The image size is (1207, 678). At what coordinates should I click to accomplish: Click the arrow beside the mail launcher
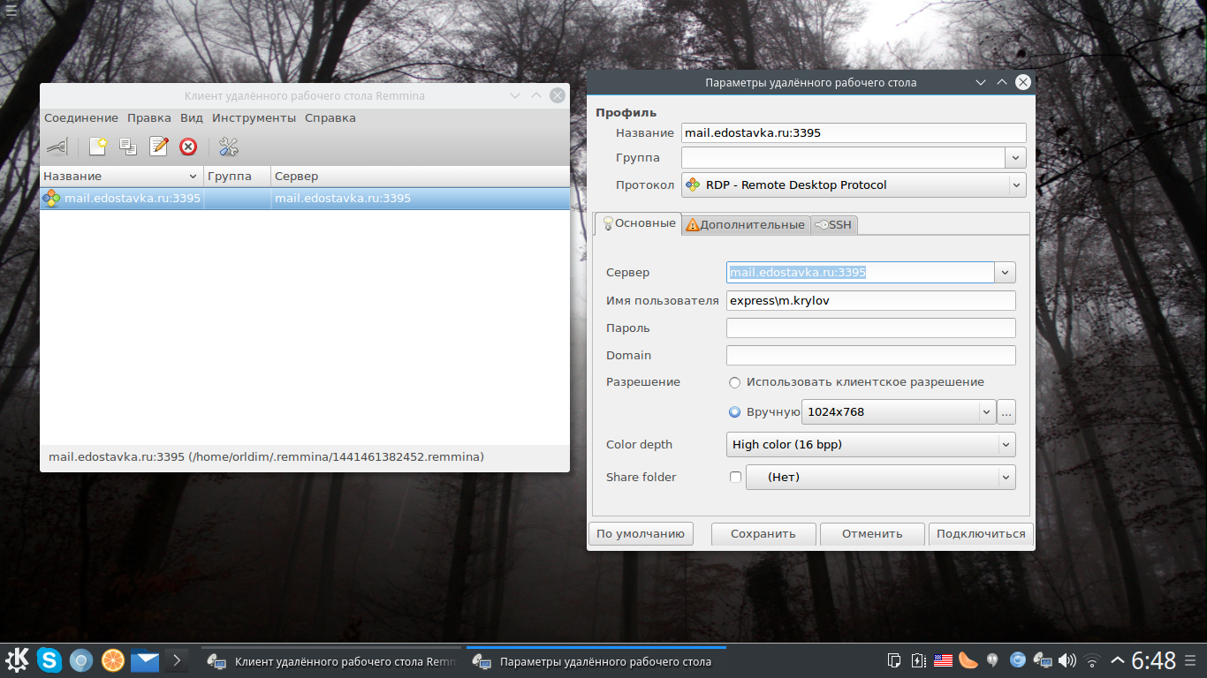177,660
